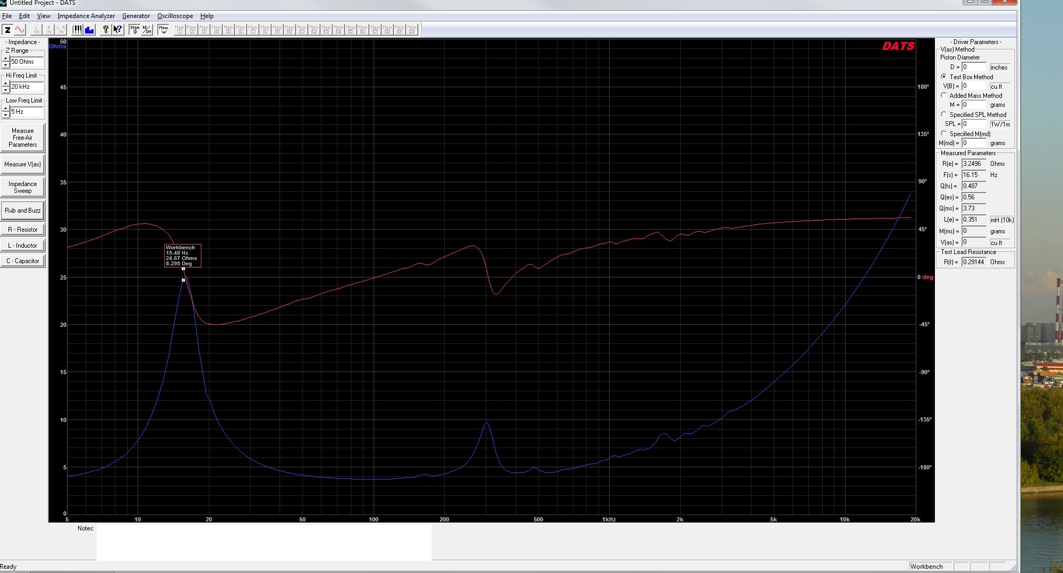Open the Help menu

point(207,16)
